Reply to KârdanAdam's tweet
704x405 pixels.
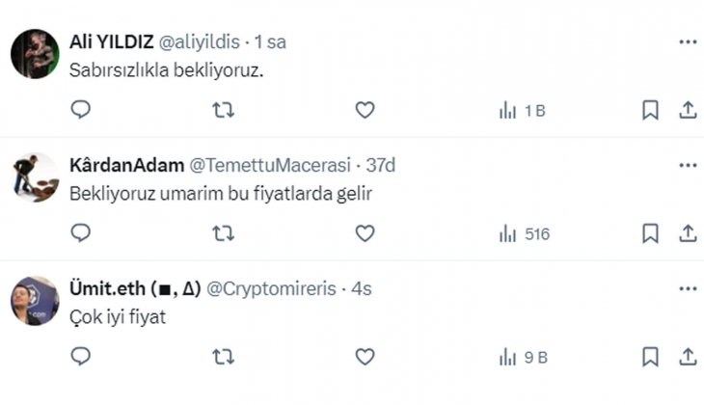point(81,233)
